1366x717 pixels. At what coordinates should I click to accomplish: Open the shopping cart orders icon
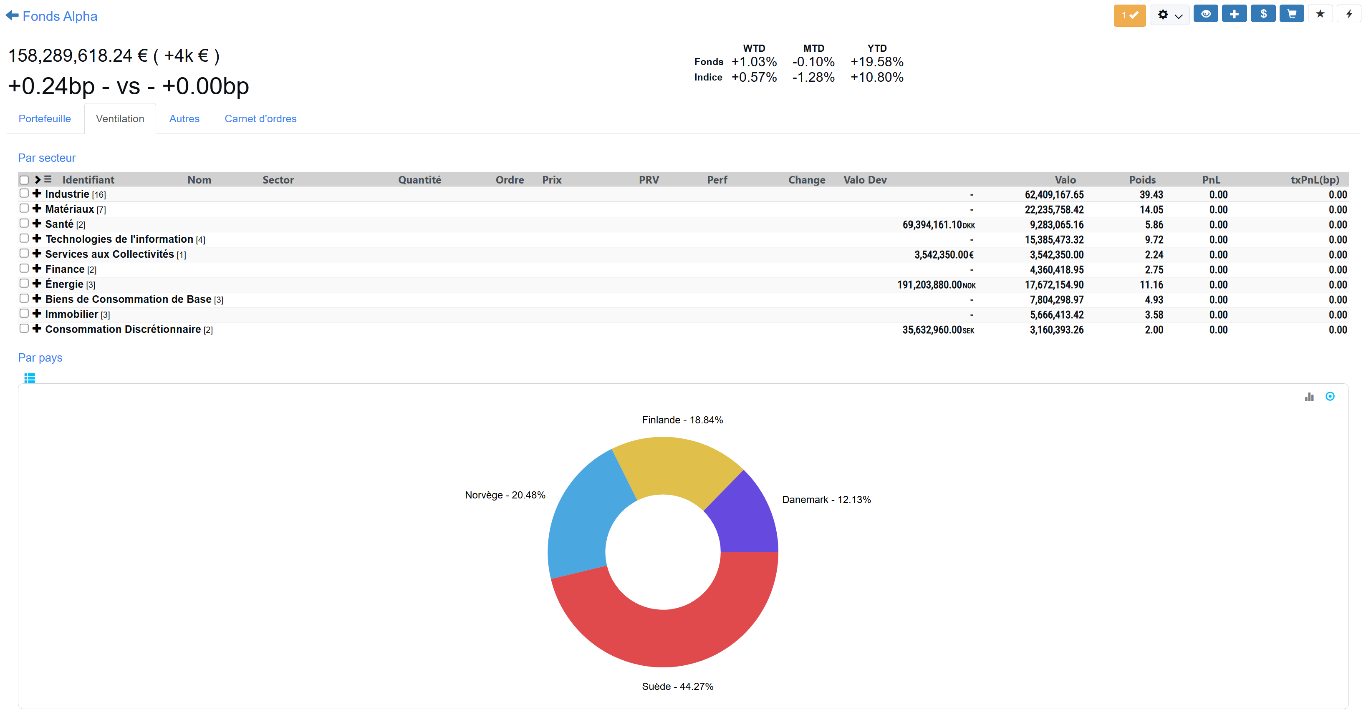point(1291,14)
